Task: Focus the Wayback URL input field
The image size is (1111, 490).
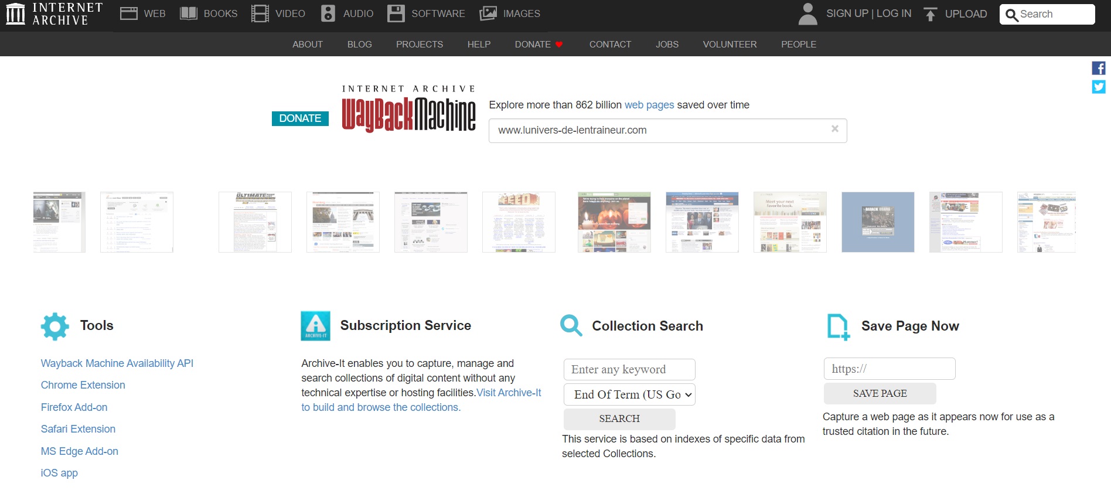Action: click(667, 131)
